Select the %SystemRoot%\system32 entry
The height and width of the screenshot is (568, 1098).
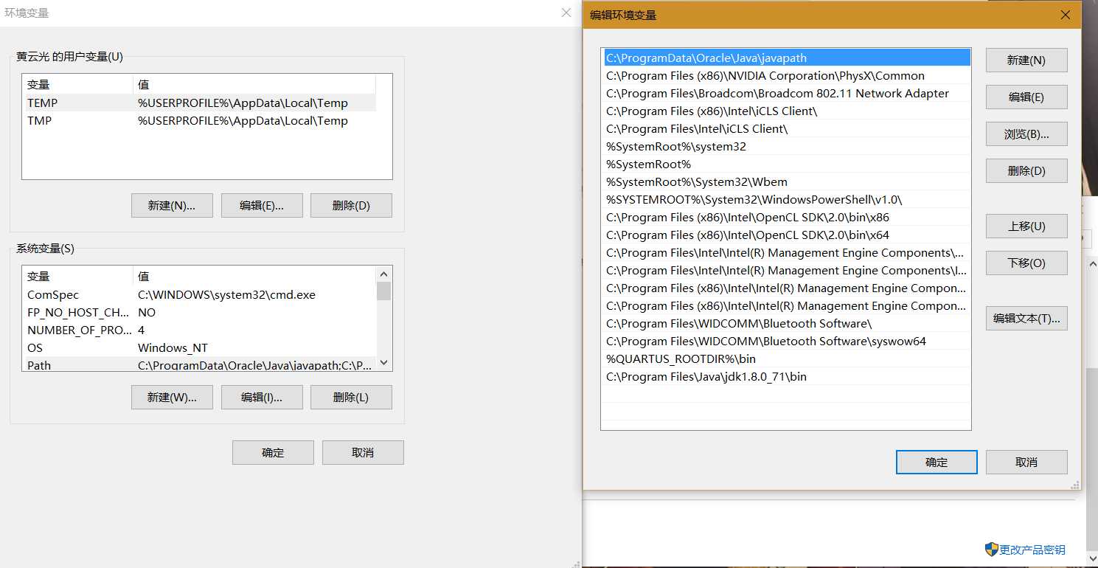(x=786, y=146)
